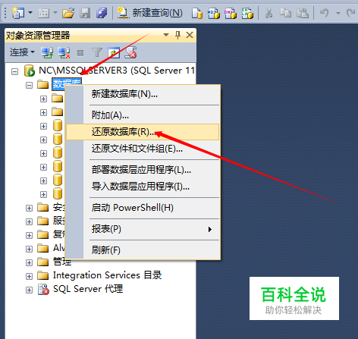358x339 pixels.
Task: Click the Stop square icon
Action: (80, 53)
